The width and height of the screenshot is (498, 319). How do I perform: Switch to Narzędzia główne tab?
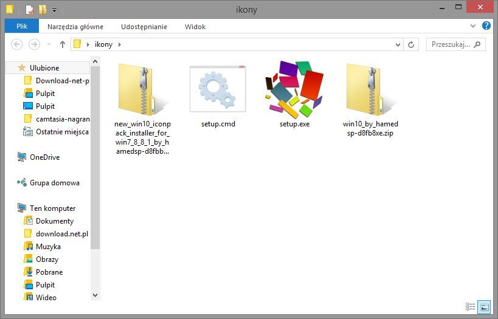coord(75,27)
